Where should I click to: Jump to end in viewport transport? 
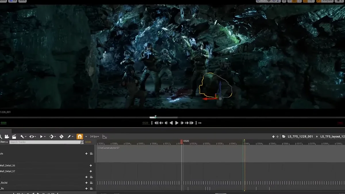(191, 123)
